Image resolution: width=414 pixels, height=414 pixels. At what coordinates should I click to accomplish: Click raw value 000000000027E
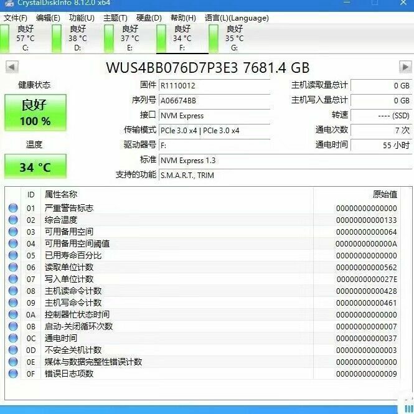pos(367,279)
